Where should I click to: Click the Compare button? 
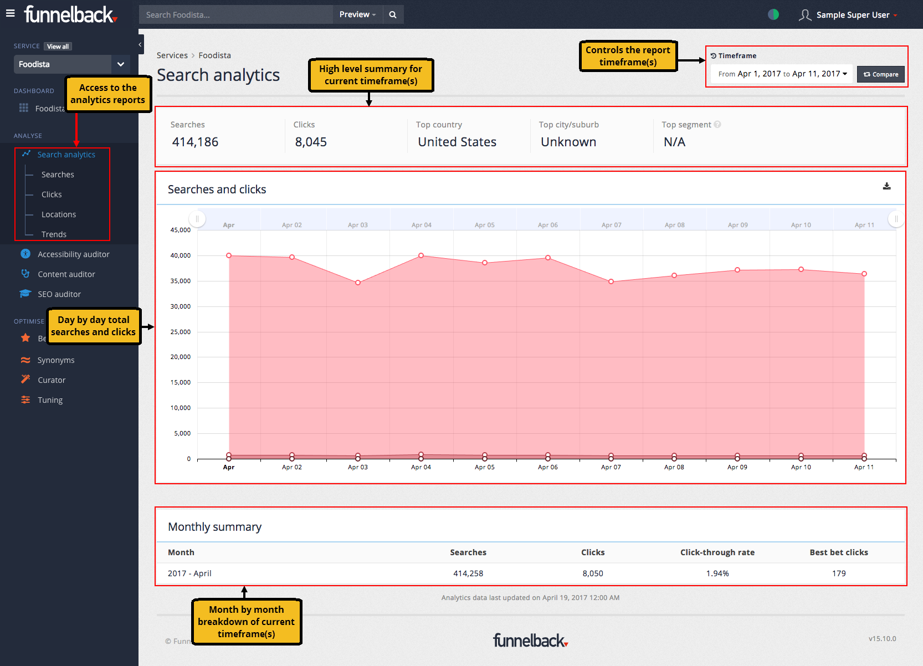pyautogui.click(x=880, y=74)
